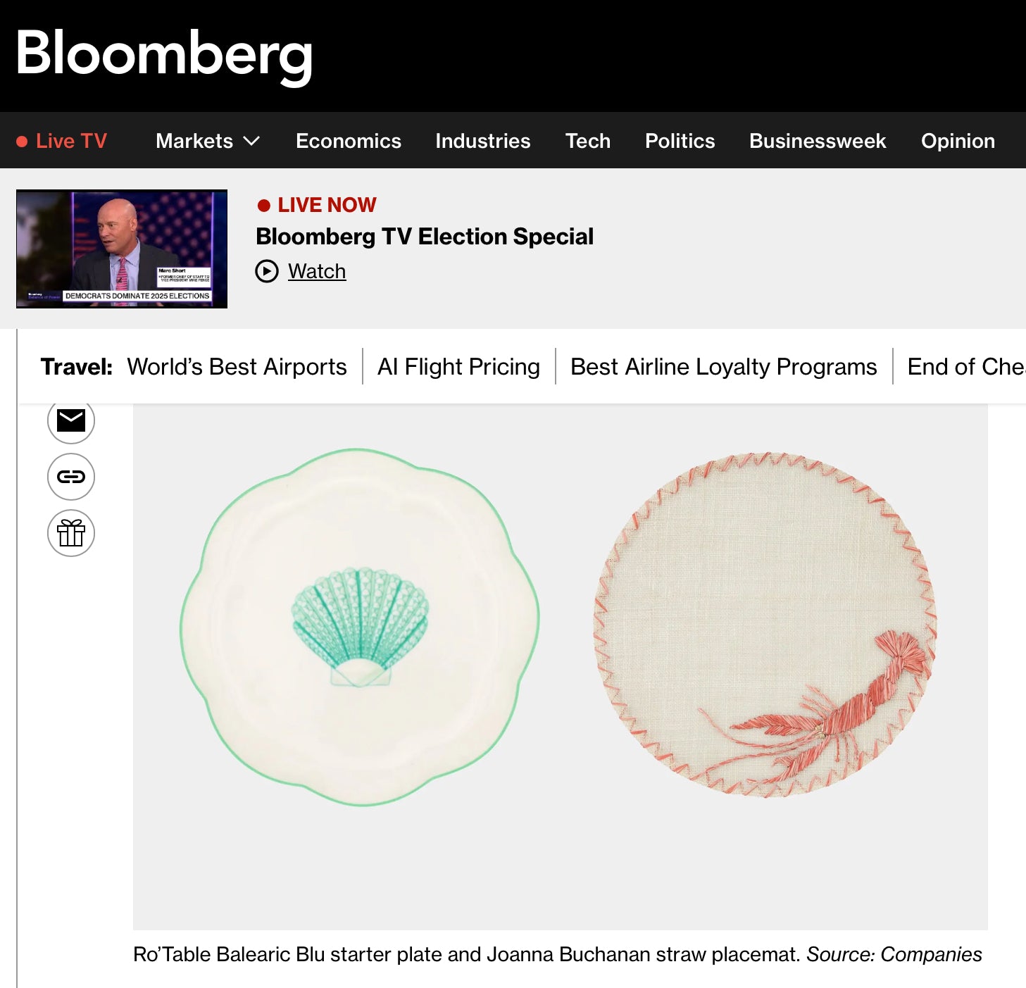Open the Economics menu item
The image size is (1026, 988).
349,141
